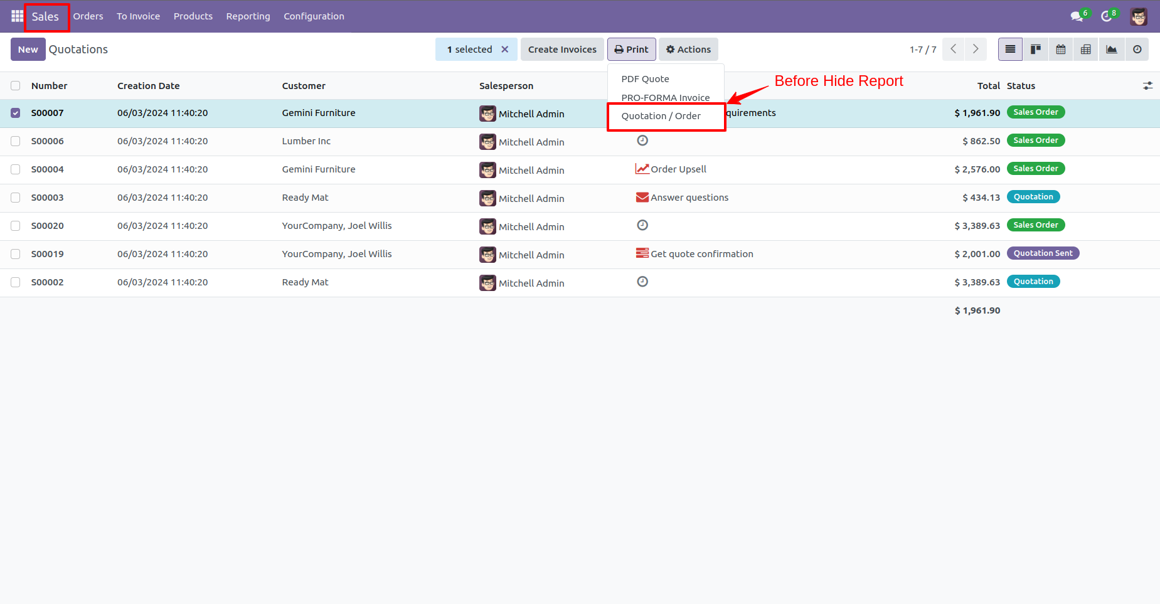Image resolution: width=1160 pixels, height=604 pixels.
Task: Open the Actions dropdown
Action: point(688,49)
